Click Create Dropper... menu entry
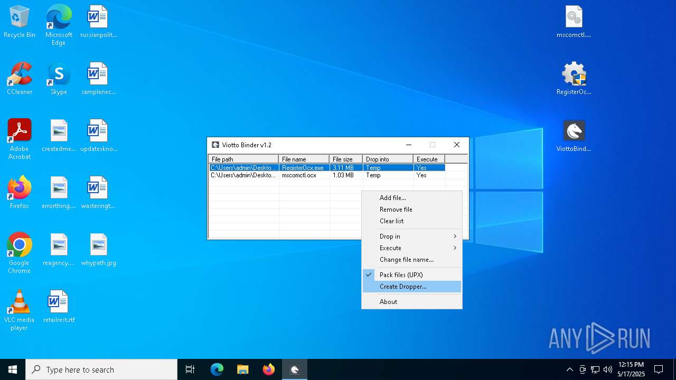 tap(412, 286)
